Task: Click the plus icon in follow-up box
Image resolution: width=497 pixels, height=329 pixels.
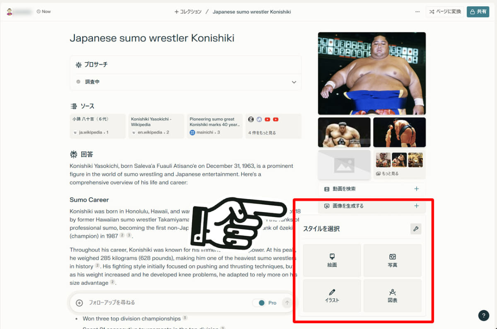Action: click(x=80, y=303)
